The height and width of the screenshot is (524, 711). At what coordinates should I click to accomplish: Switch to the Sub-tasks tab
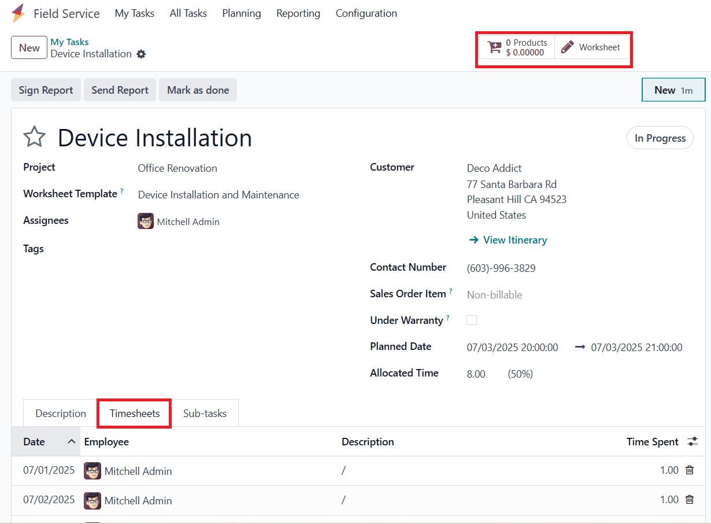click(205, 414)
